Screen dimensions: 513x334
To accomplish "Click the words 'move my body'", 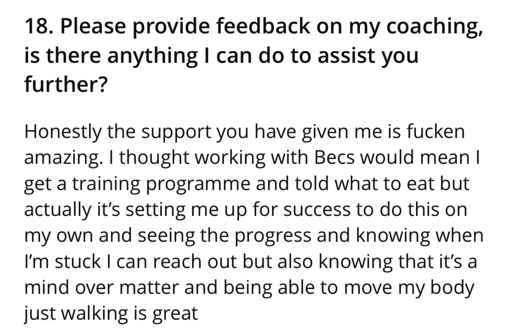I will 409,287.
